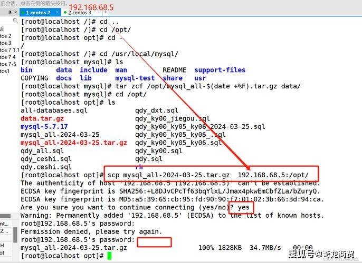Screen dimensions: 362x263
Task: Click the 'share' directory name
Action: click(173, 78)
